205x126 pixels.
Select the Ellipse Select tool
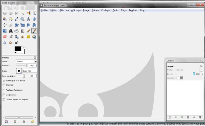click(11, 13)
